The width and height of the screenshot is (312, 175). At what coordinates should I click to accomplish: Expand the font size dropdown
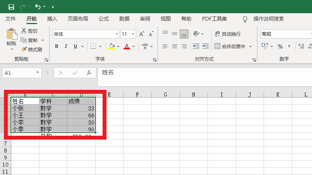coord(133,34)
